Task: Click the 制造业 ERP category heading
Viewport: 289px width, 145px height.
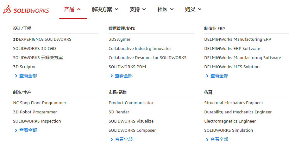Action: 215,28
